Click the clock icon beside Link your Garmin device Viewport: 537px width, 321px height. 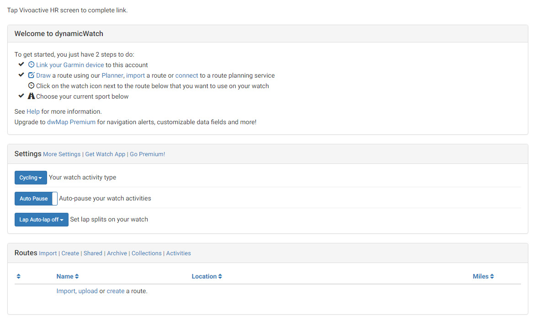click(31, 65)
